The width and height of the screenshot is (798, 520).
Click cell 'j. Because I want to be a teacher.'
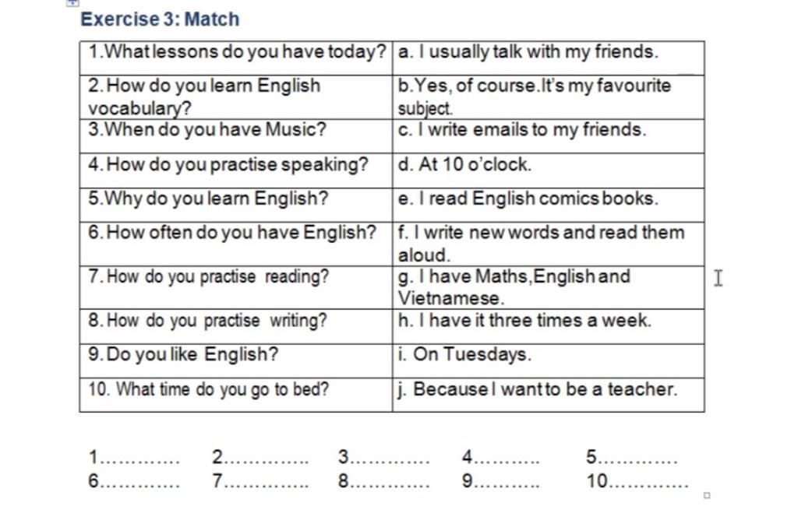(x=549, y=395)
